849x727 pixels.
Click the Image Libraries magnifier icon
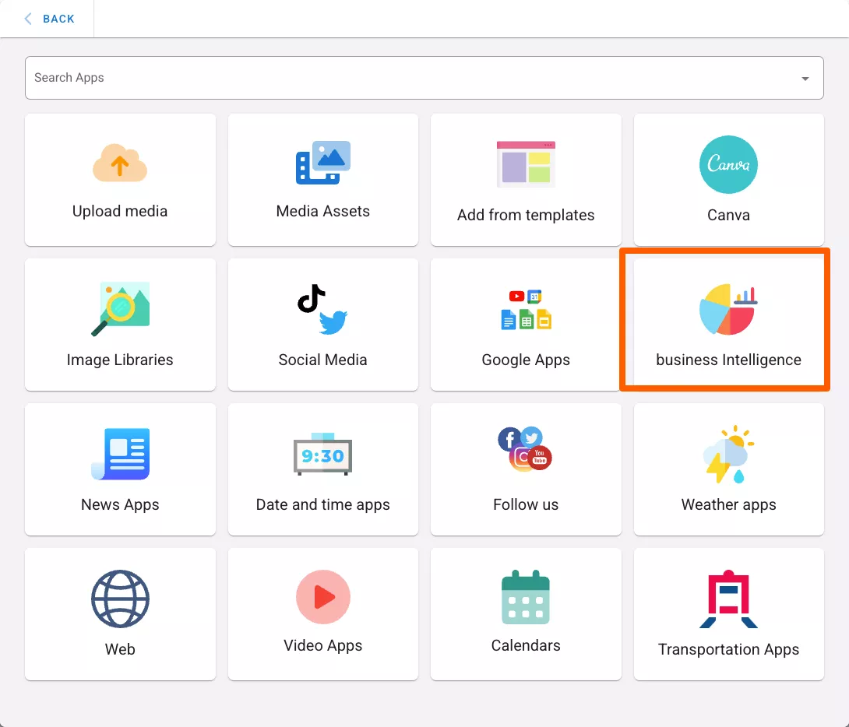[120, 309]
